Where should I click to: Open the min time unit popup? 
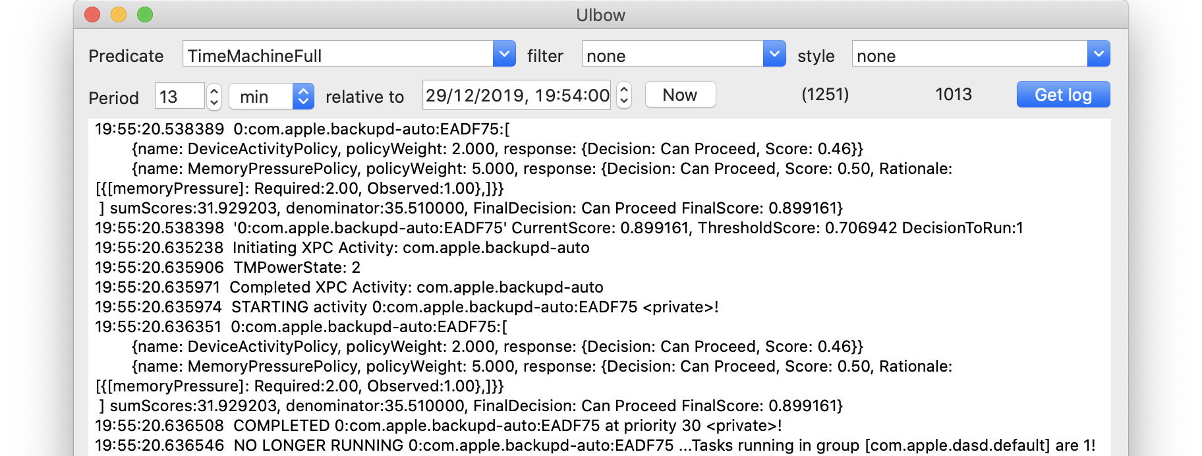point(272,96)
